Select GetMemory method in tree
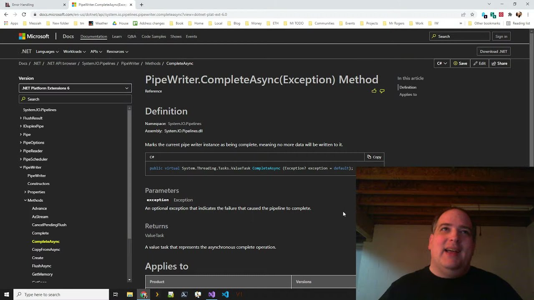Screen dimensions: 534x300 point(42,274)
